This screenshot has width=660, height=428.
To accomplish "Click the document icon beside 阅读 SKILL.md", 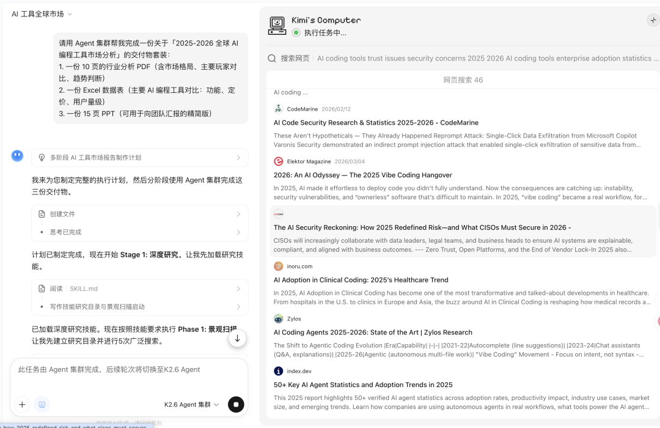I will [42, 289].
